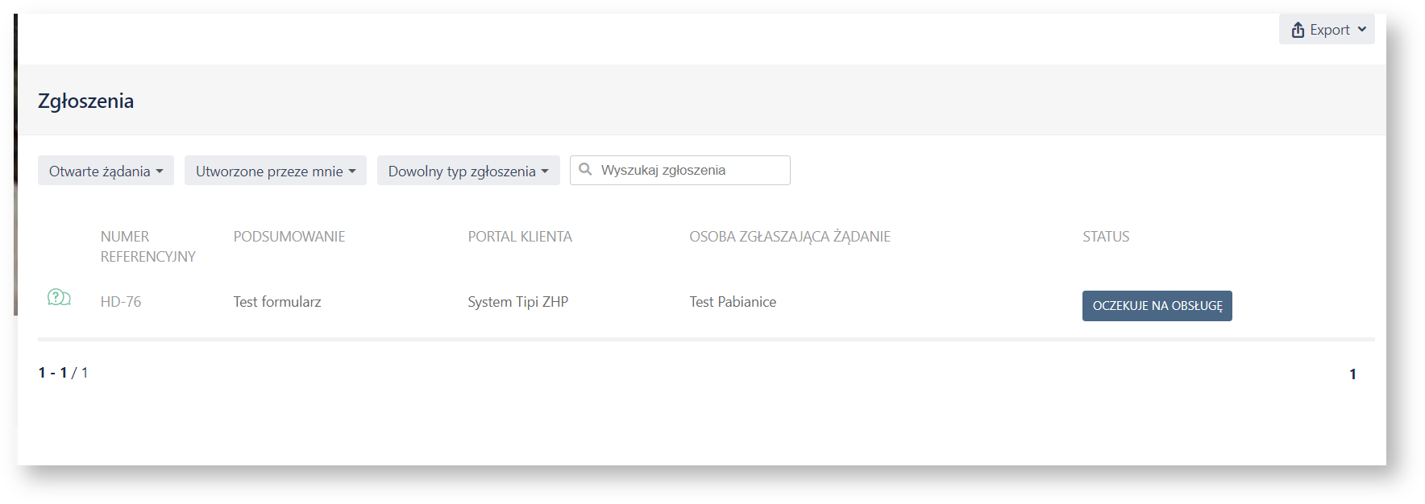Click the Test Pabianice reporter name
The width and height of the screenshot is (1425, 504).
pyautogui.click(x=733, y=302)
